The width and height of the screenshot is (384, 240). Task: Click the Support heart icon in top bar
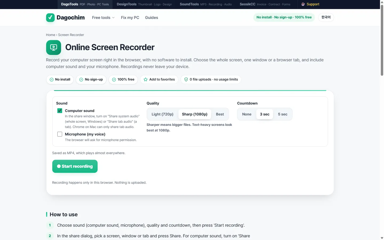303,4
